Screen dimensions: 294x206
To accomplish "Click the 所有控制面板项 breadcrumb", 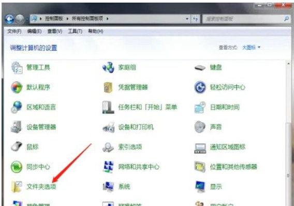I will 87,19.
